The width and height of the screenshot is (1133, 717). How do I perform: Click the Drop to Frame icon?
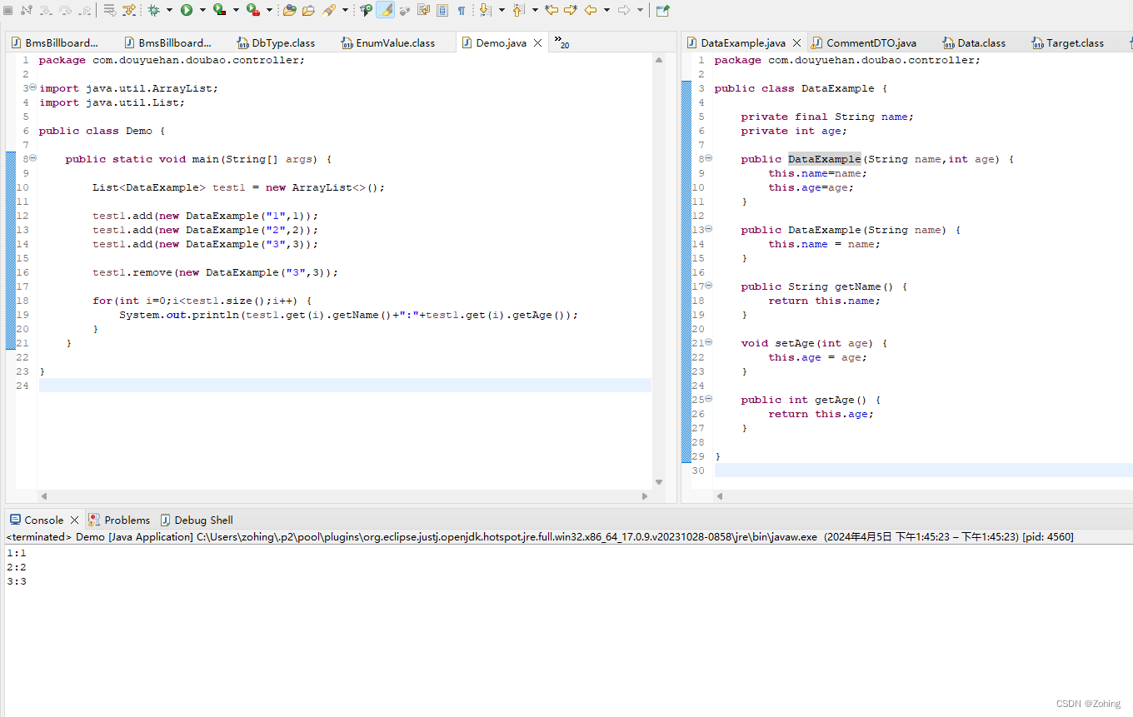tap(109, 10)
